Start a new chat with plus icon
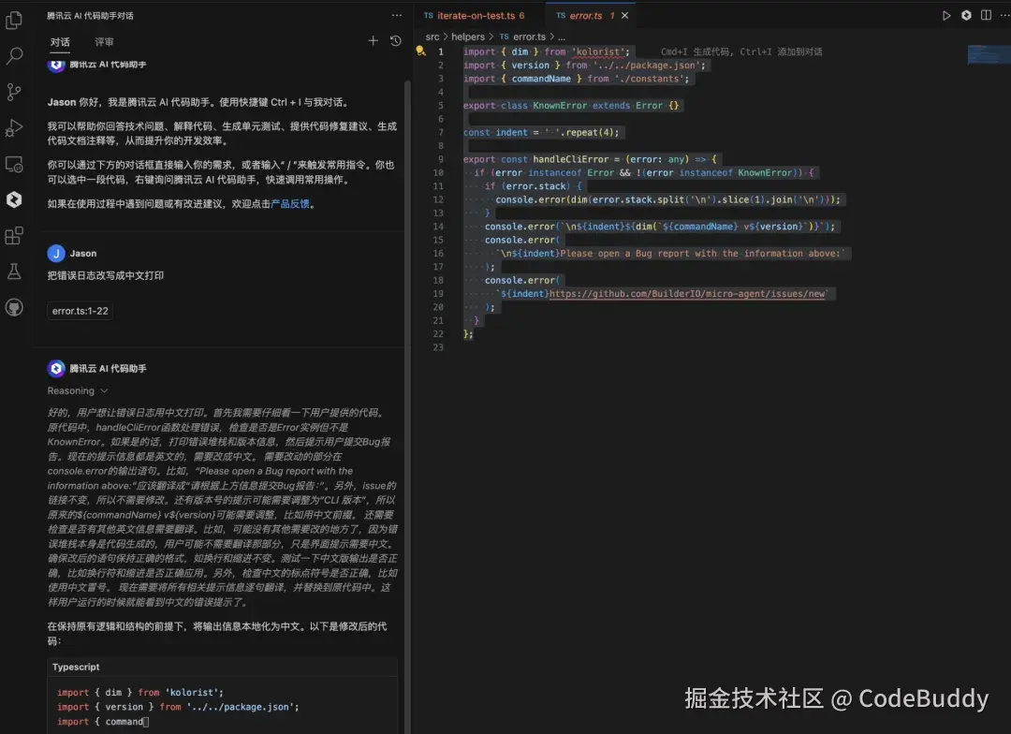Screen dimensions: 1011x734 pos(373,40)
